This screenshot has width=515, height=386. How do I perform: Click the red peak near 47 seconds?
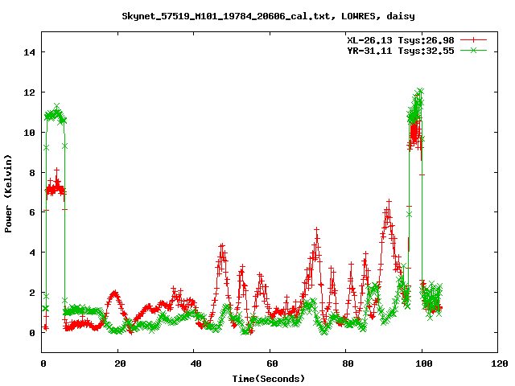point(222,246)
